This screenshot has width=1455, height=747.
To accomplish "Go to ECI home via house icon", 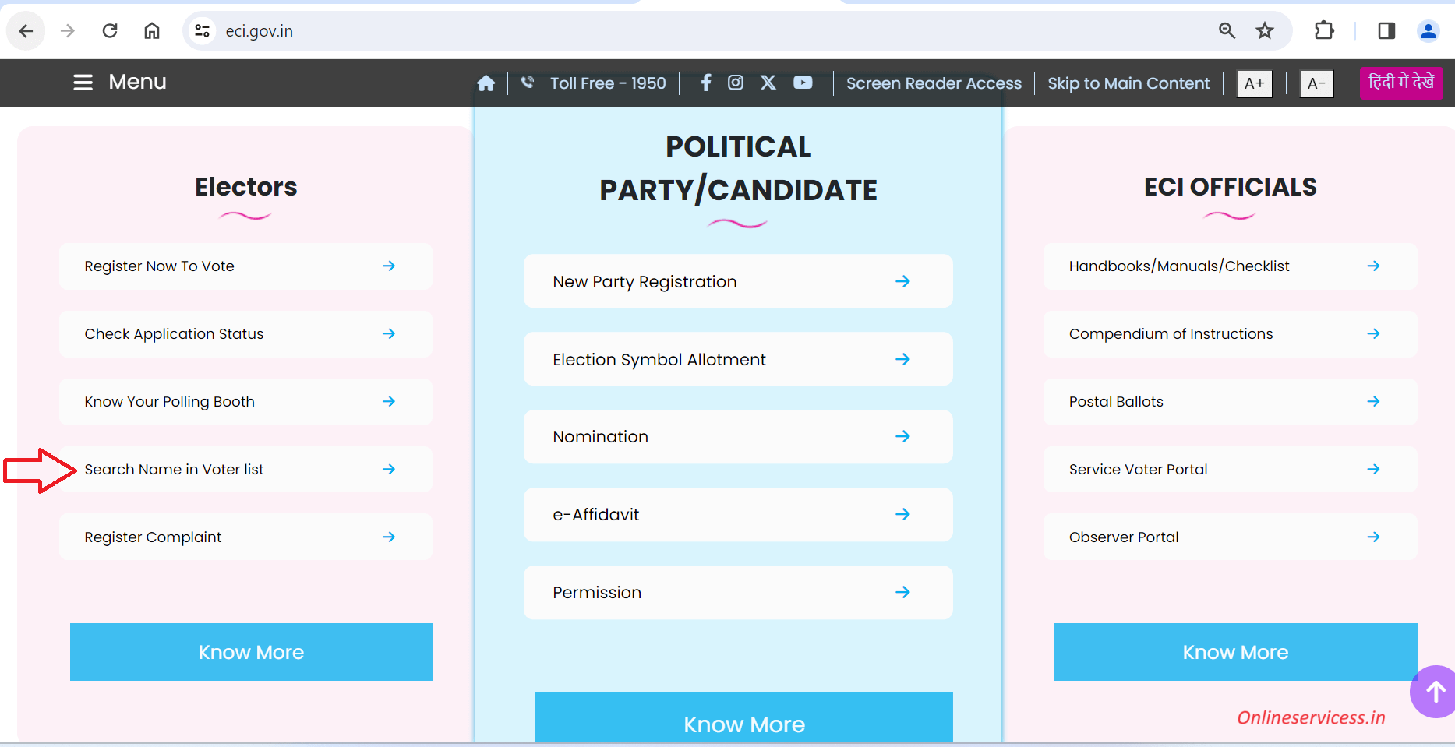I will (x=486, y=83).
